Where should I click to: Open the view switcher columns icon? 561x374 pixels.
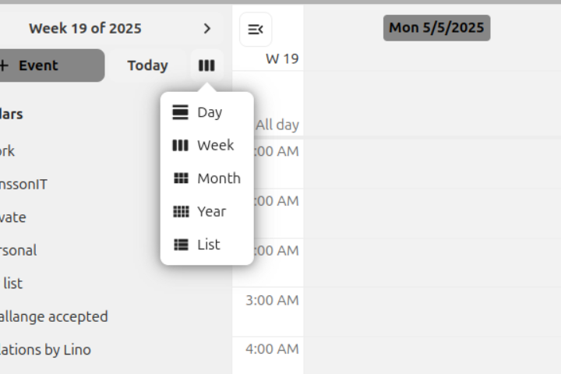[206, 65]
